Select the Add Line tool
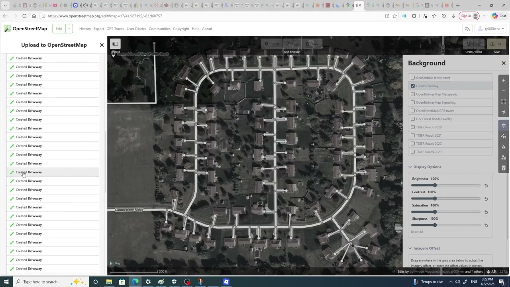 292,44
